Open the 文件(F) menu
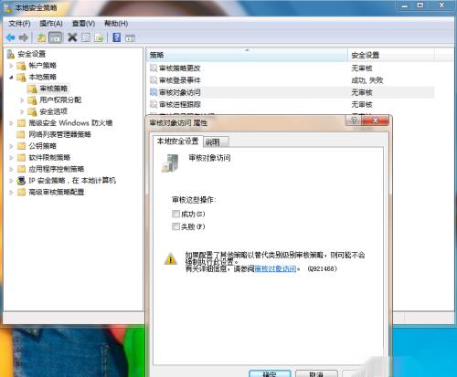The image size is (457, 377). tap(19, 24)
